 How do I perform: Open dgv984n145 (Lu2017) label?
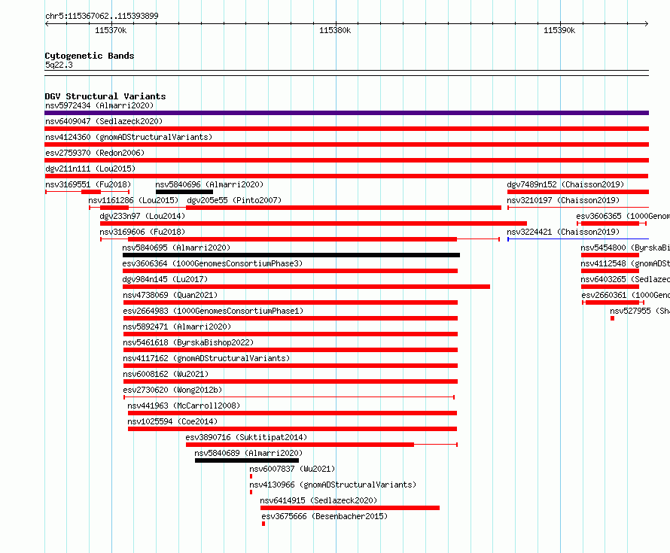click(x=165, y=279)
